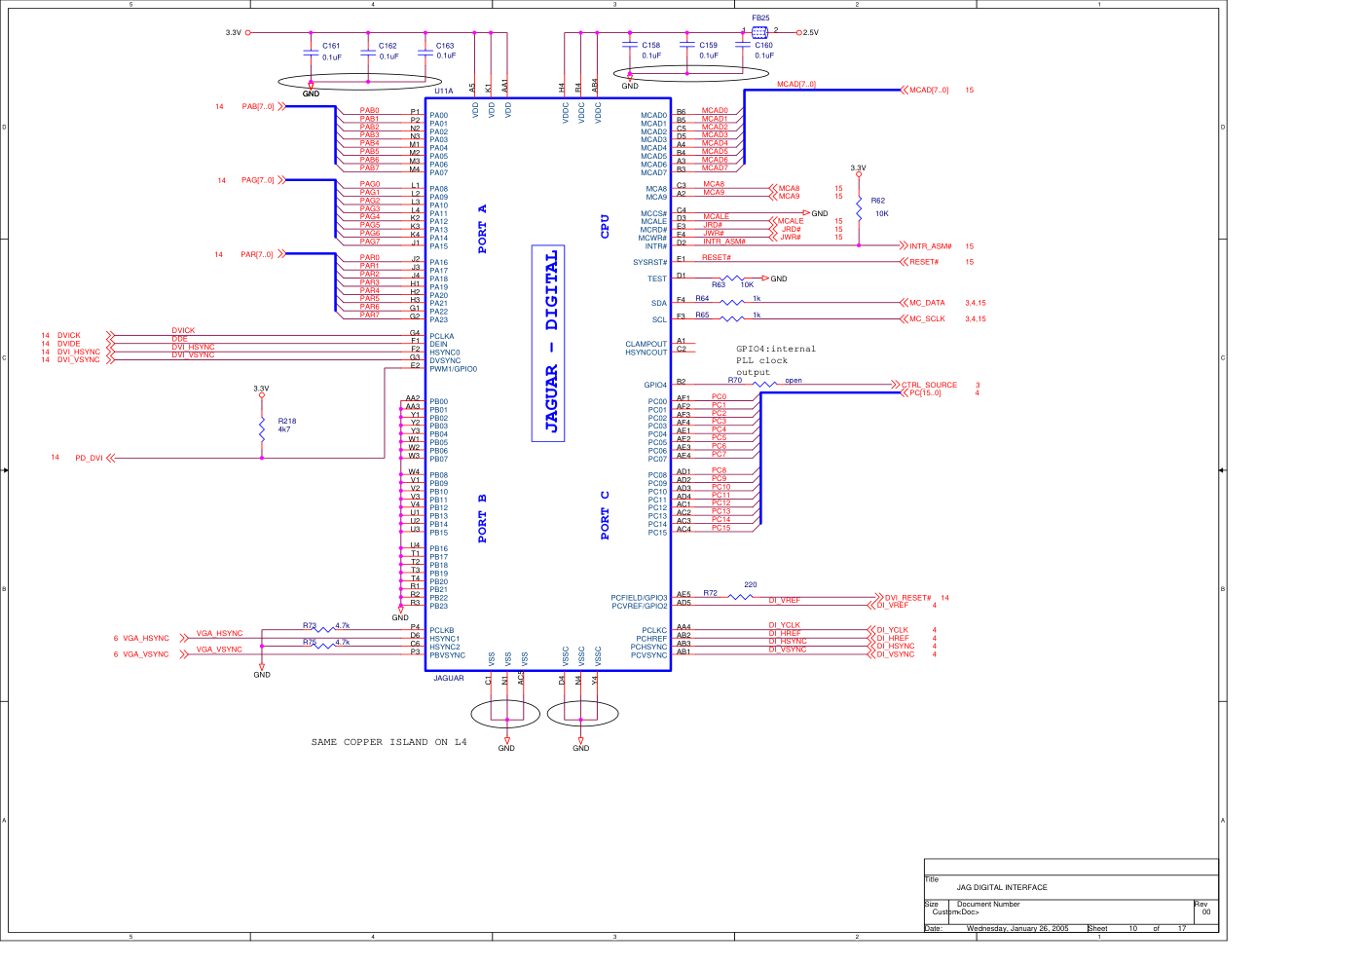1367x966 pixels.
Task: Select the C160 capacitor symbol
Action: coord(744,46)
